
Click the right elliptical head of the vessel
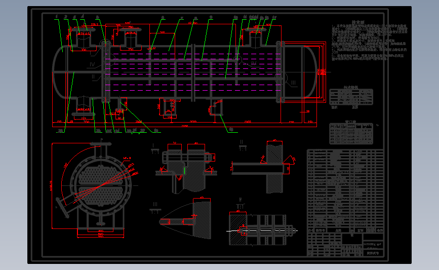[x=310, y=72]
